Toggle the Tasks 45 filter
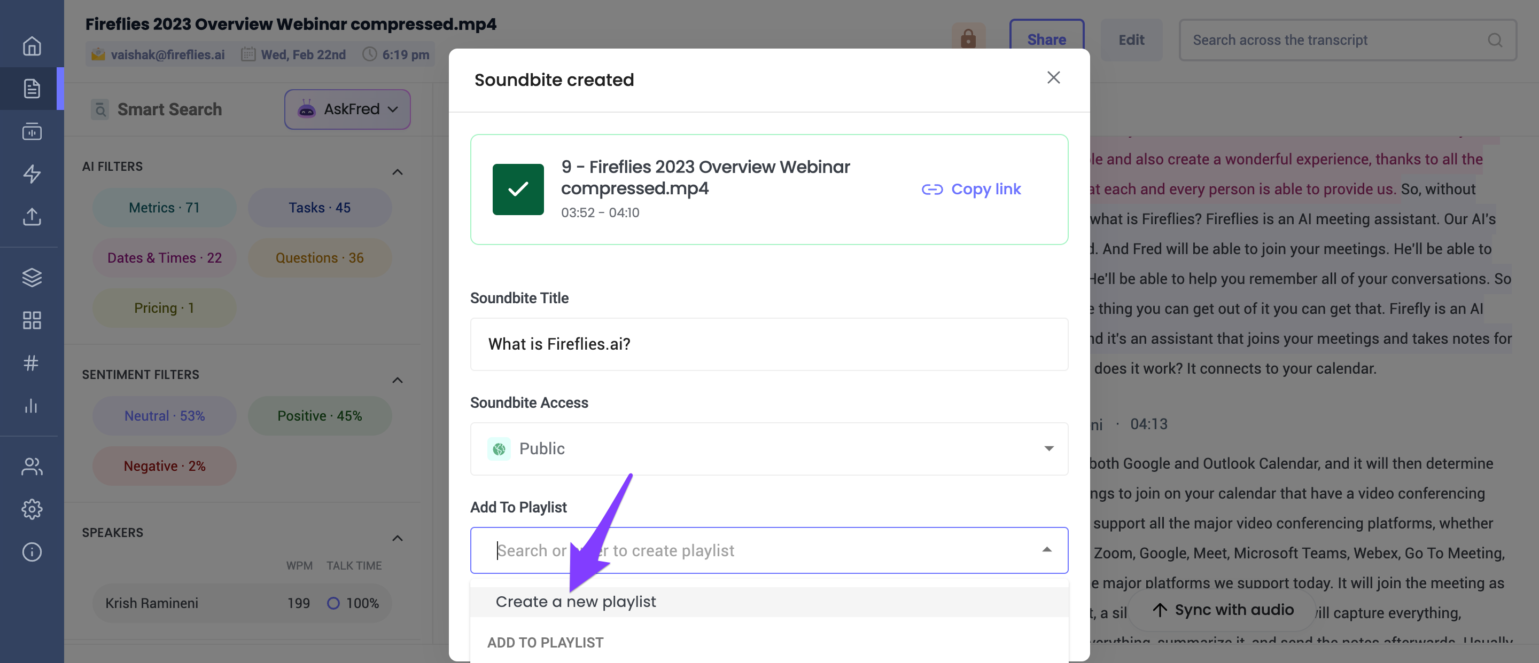The height and width of the screenshot is (663, 1539). pyautogui.click(x=320, y=208)
